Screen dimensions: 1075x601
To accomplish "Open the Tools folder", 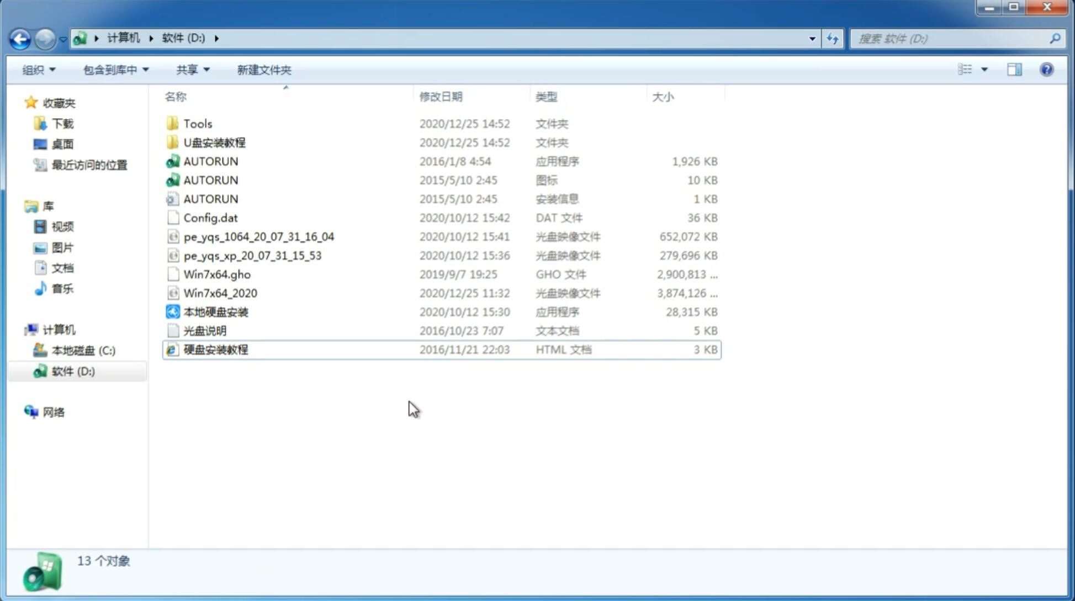I will click(197, 123).
